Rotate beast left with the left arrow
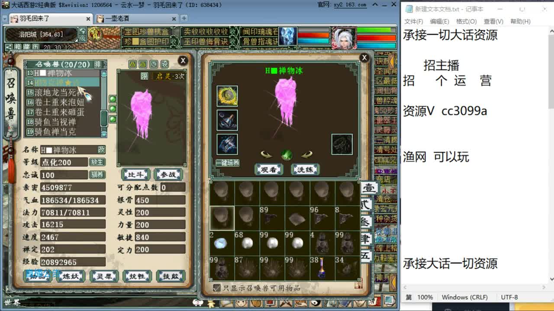Image resolution: width=554 pixels, height=311 pixels. 267,155
